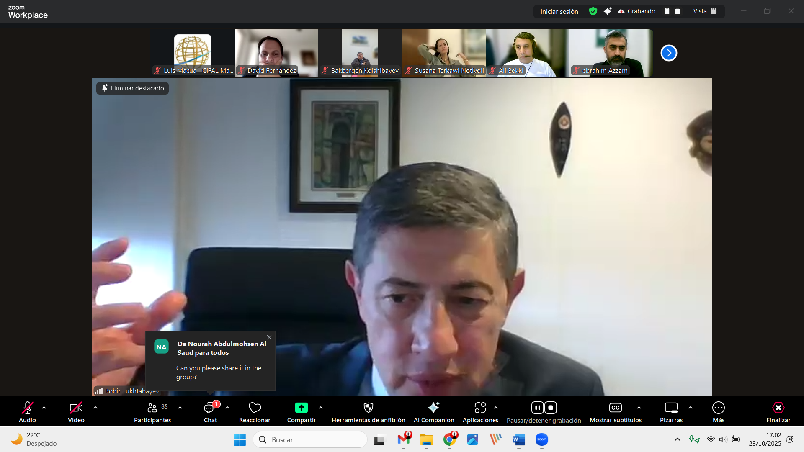The image size is (804, 452).
Task: Launch AI Companion sparkle icon
Action: [x=433, y=408]
